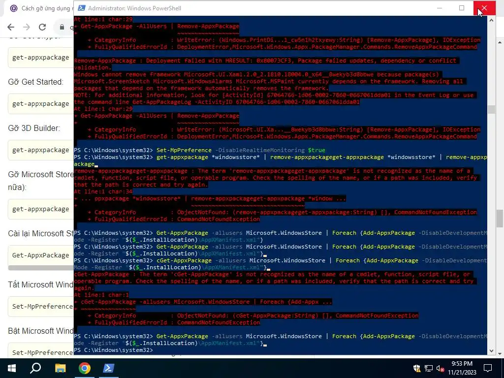Click the Chrome back arrow

tap(11, 27)
